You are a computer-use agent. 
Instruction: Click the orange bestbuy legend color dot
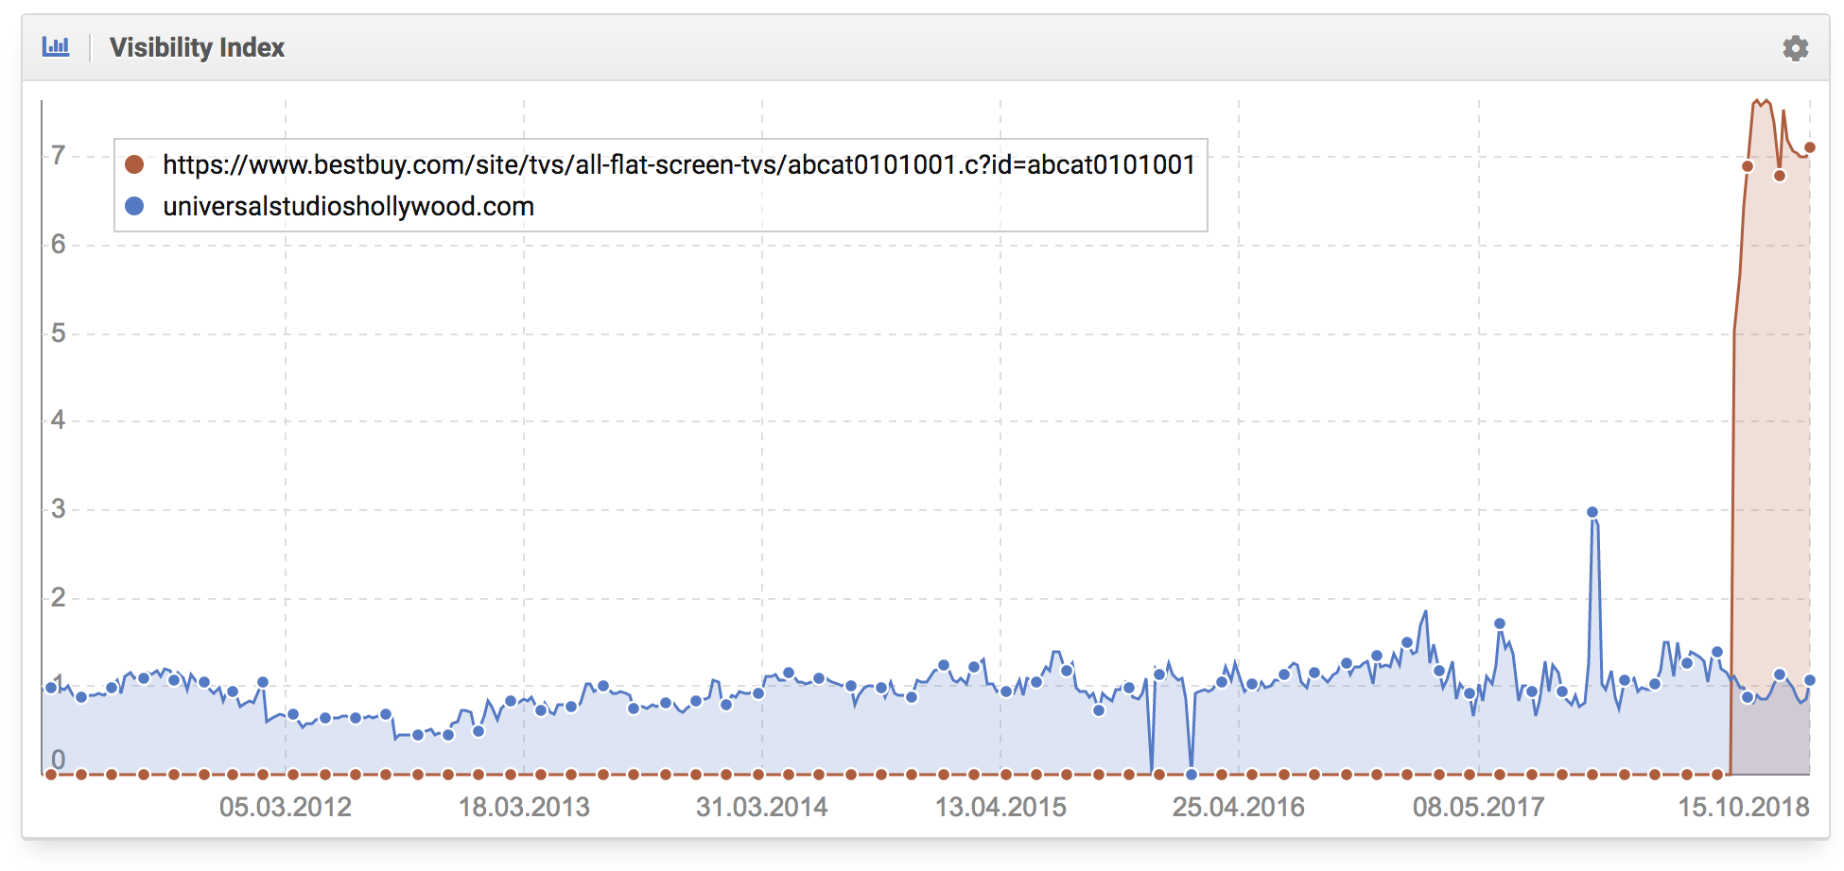(x=134, y=164)
